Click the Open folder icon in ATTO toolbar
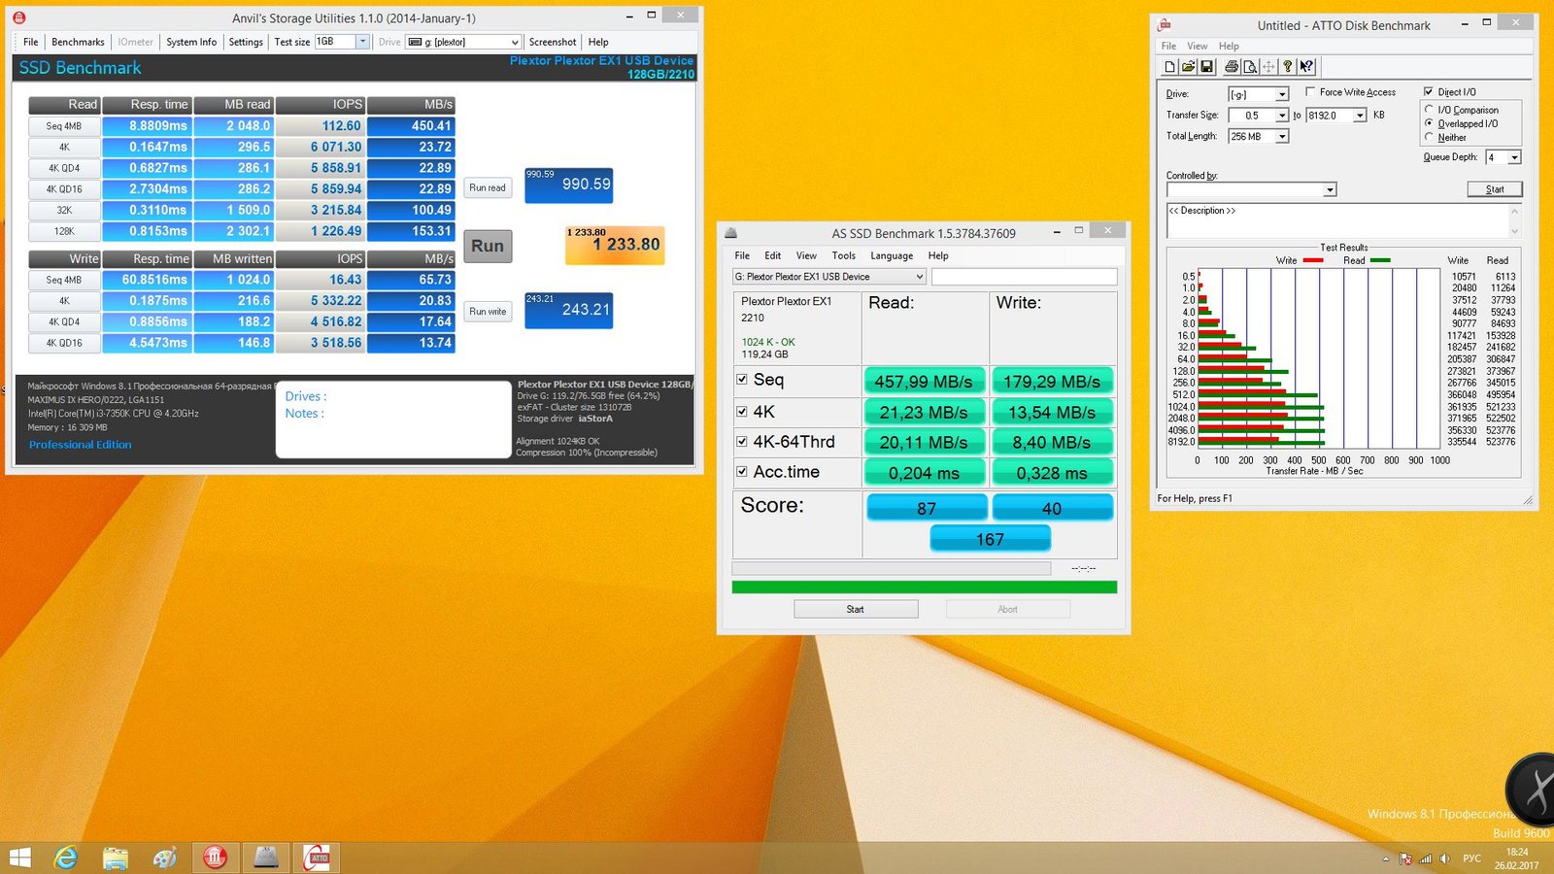The image size is (1554, 874). click(x=1188, y=66)
